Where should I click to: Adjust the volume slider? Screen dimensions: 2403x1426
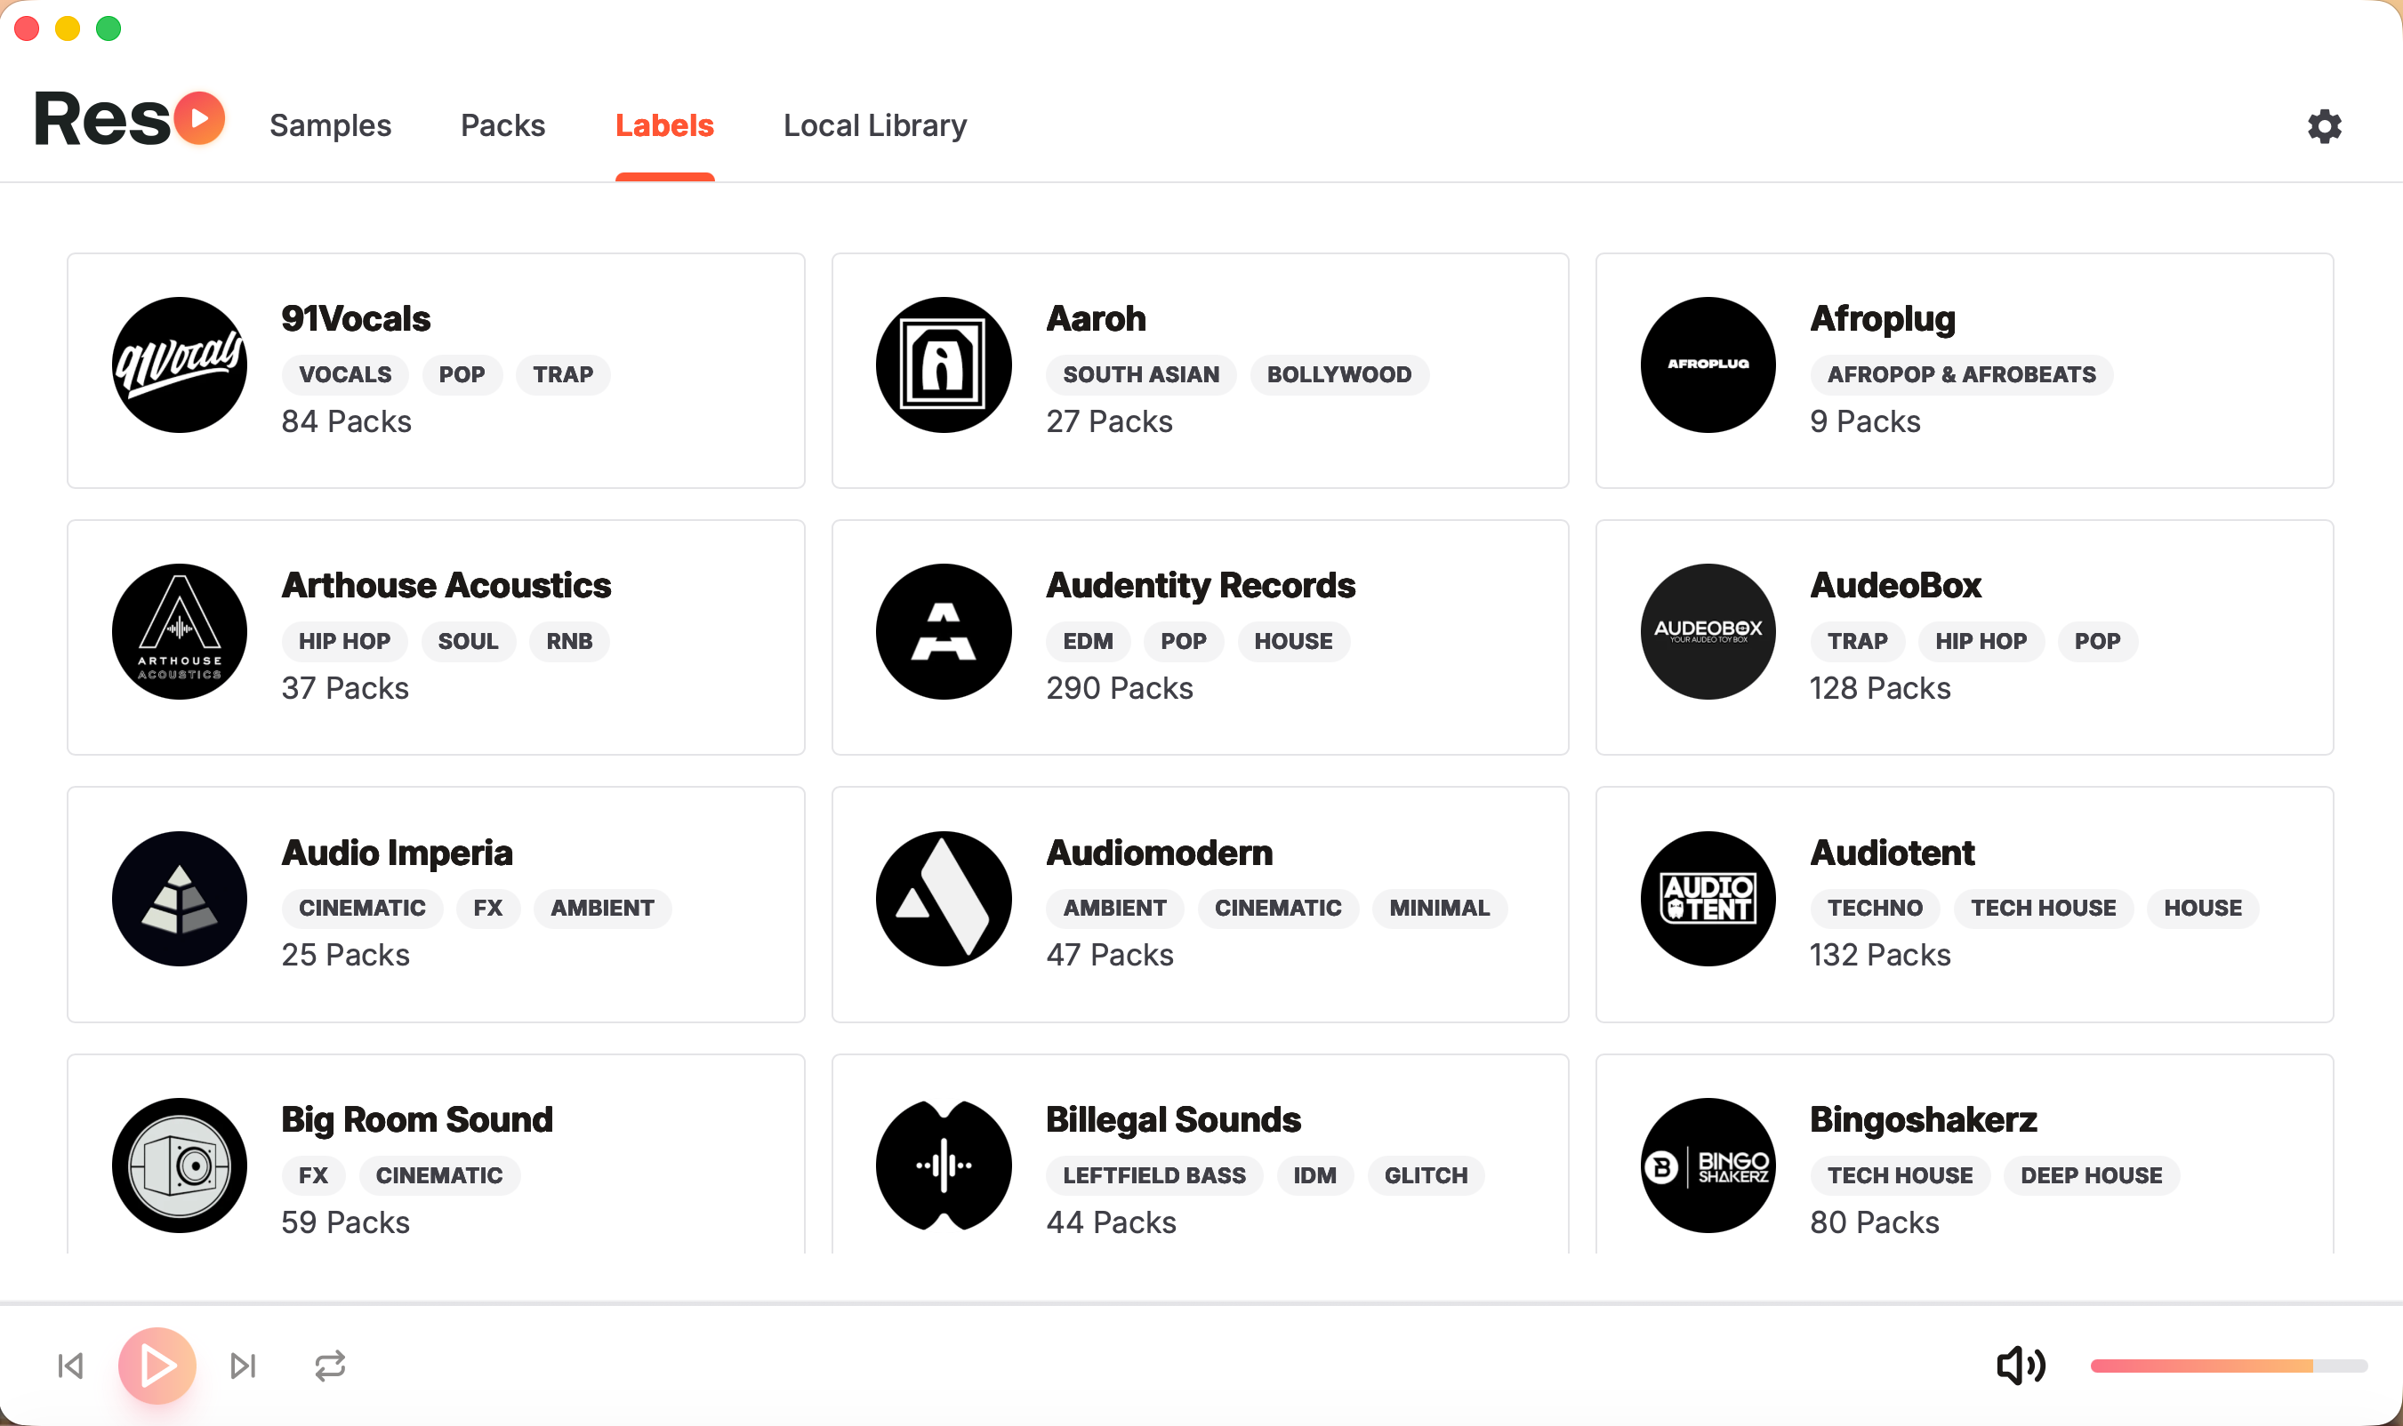click(2227, 1366)
